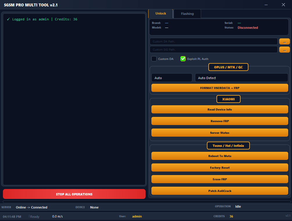The height and width of the screenshot is (221, 292).
Task: Open the Flashing tab
Action: click(187, 14)
